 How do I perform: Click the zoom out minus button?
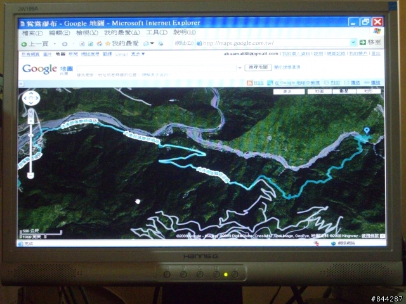click(x=30, y=176)
